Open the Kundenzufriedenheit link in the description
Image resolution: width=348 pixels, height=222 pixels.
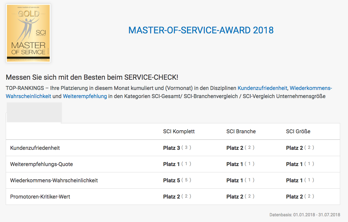pos(262,88)
